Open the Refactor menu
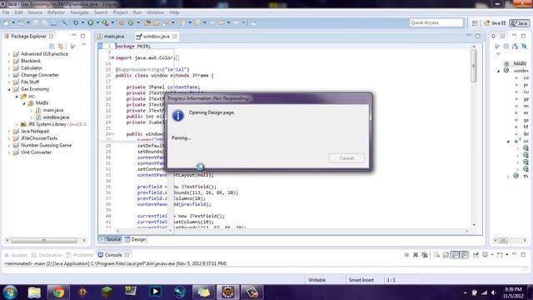The width and height of the screenshot is (533, 300). (x=56, y=12)
